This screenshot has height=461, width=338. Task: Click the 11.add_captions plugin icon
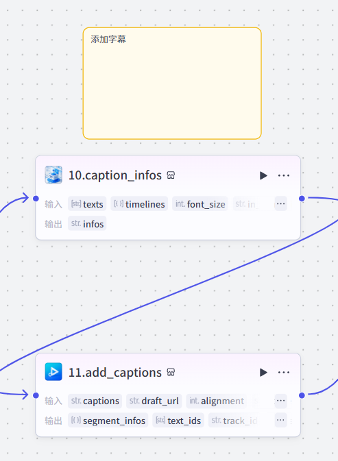(53, 372)
